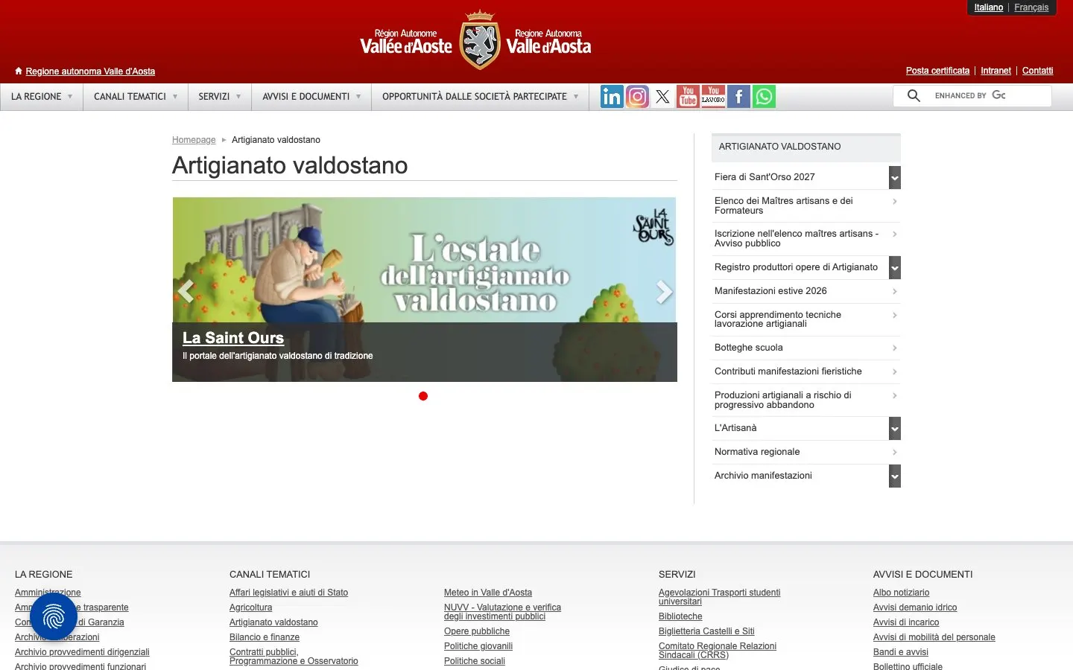1073x670 pixels.
Task: Open the red YouTube channel icon
Action: pos(688,97)
